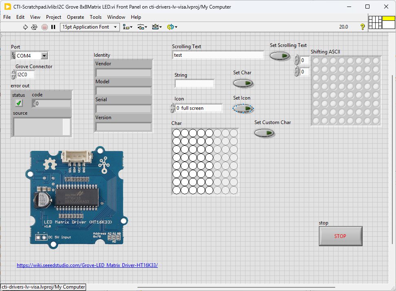The height and width of the screenshot is (291, 396).
Task: Toggle the top-right LED in Char matrix
Action: pyautogui.click(x=234, y=133)
